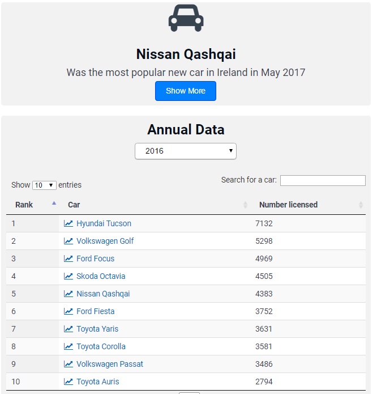Open the 2016 year dropdown
Viewport: 377px width, 394px height.
click(185, 151)
